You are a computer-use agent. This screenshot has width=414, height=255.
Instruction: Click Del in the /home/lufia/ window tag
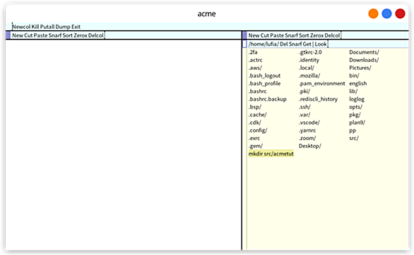point(284,44)
